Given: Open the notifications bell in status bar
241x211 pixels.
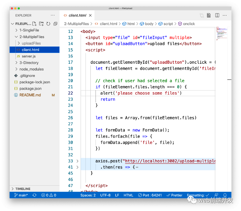Looking at the screenshot, I should click(225, 195).
